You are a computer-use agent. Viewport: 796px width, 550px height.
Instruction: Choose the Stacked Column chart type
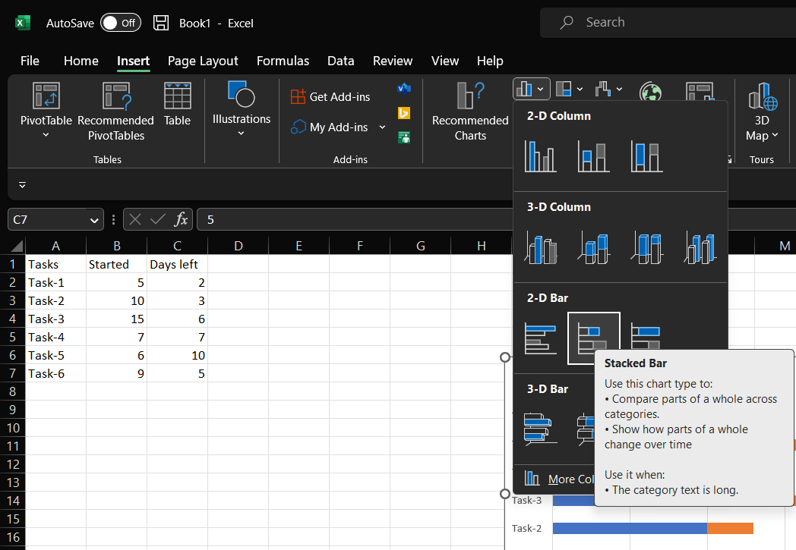(x=593, y=156)
